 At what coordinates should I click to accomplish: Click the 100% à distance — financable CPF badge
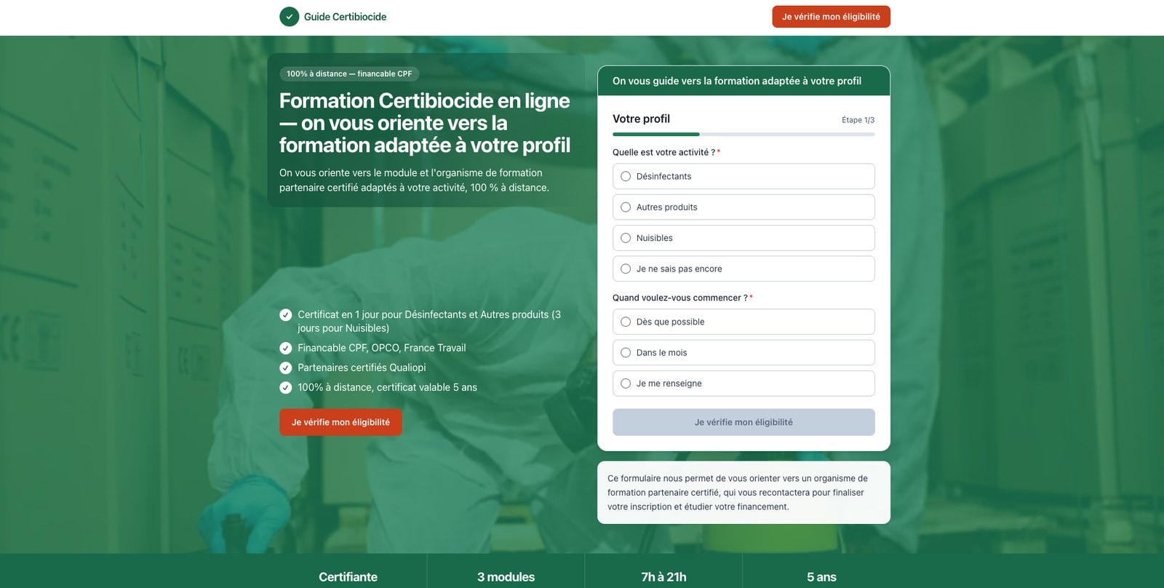coord(349,73)
